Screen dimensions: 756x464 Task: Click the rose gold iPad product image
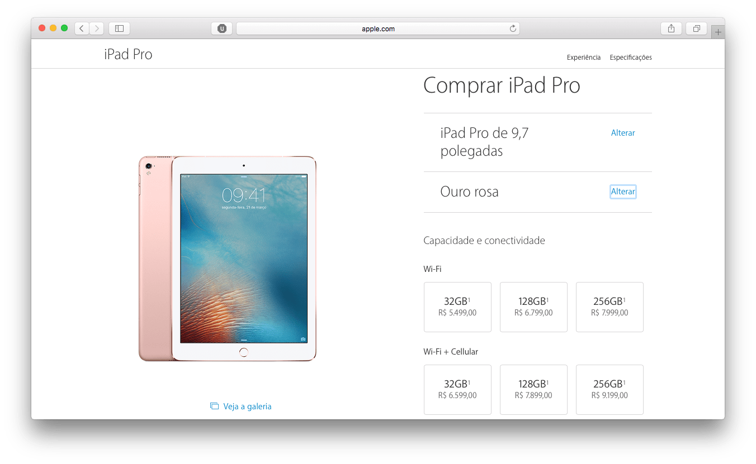228,259
